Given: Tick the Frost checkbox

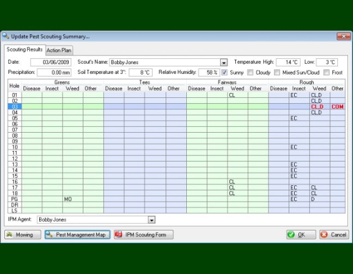Looking at the screenshot, I should click(x=326, y=72).
